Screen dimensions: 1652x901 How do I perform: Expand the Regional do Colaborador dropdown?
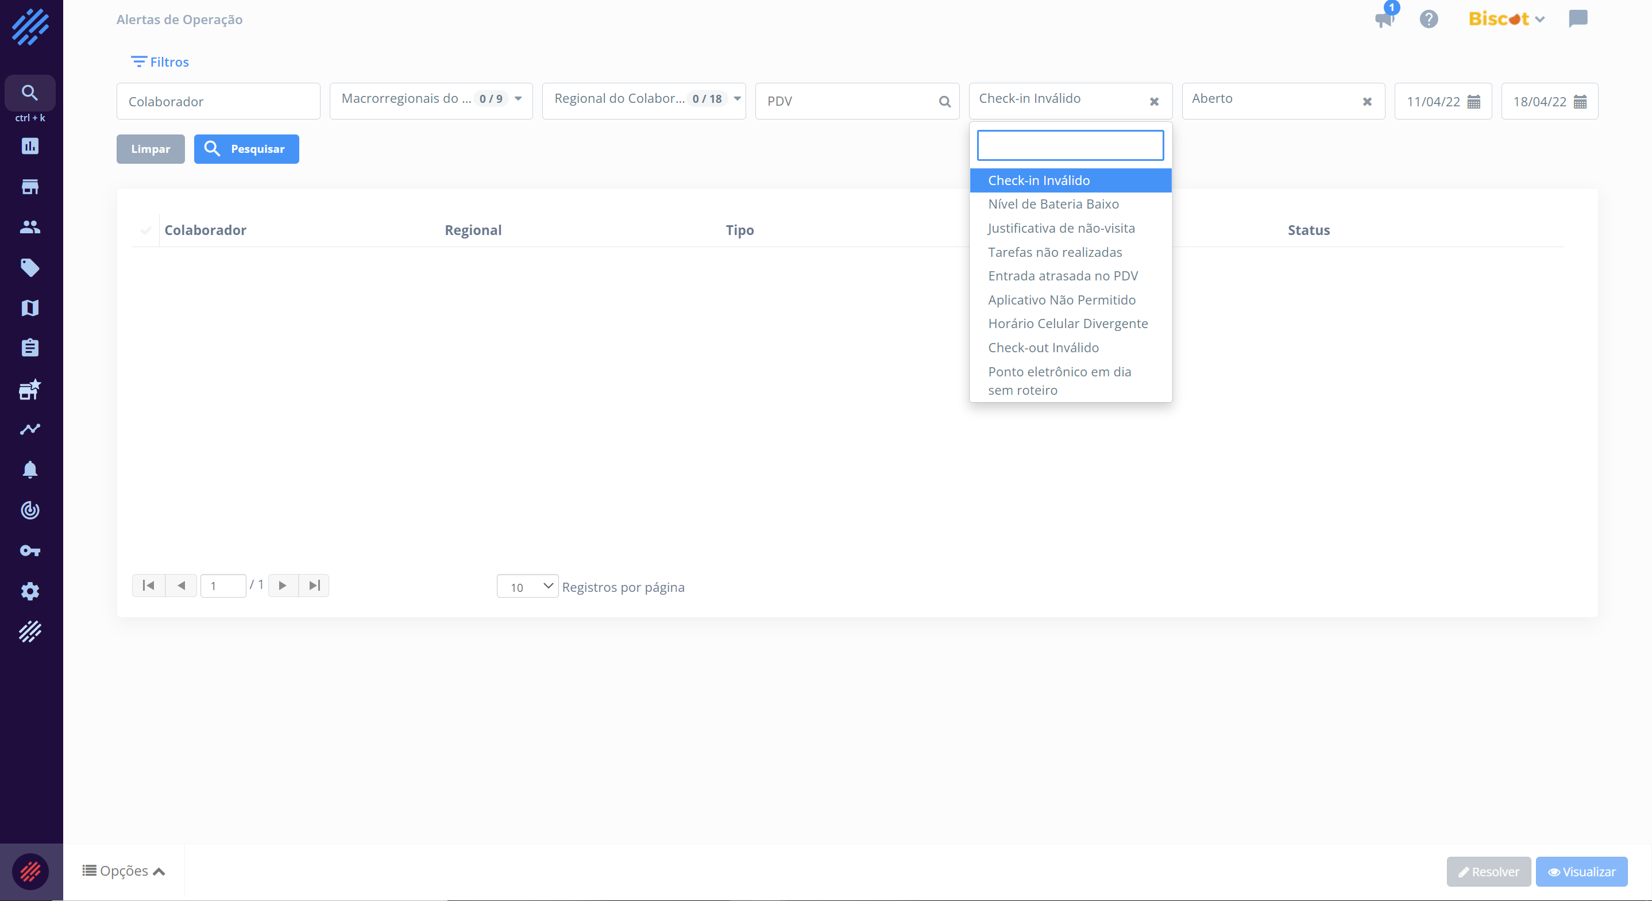(x=644, y=101)
